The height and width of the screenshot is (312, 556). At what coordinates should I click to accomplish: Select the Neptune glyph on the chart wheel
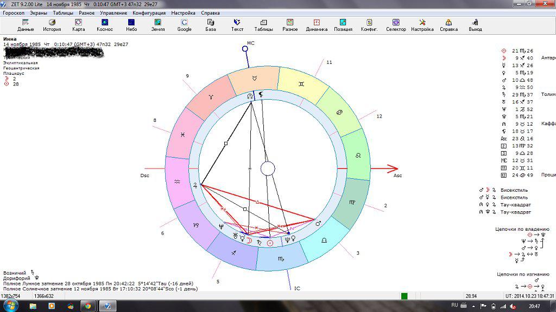(x=222, y=226)
